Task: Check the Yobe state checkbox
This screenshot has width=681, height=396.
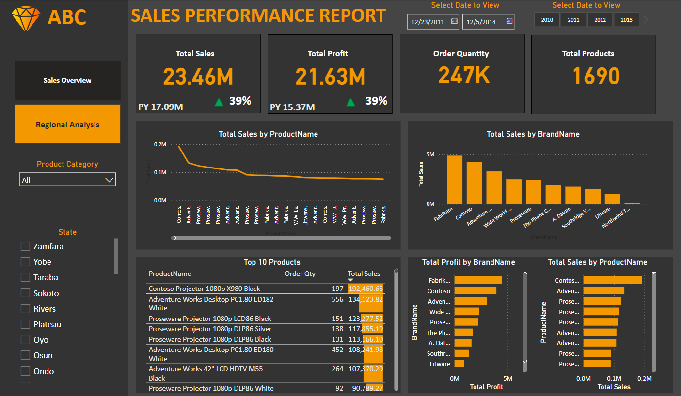Action: click(x=26, y=262)
